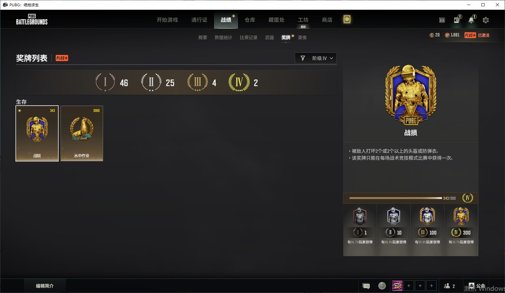Open the notifications bell icon

pos(471,20)
